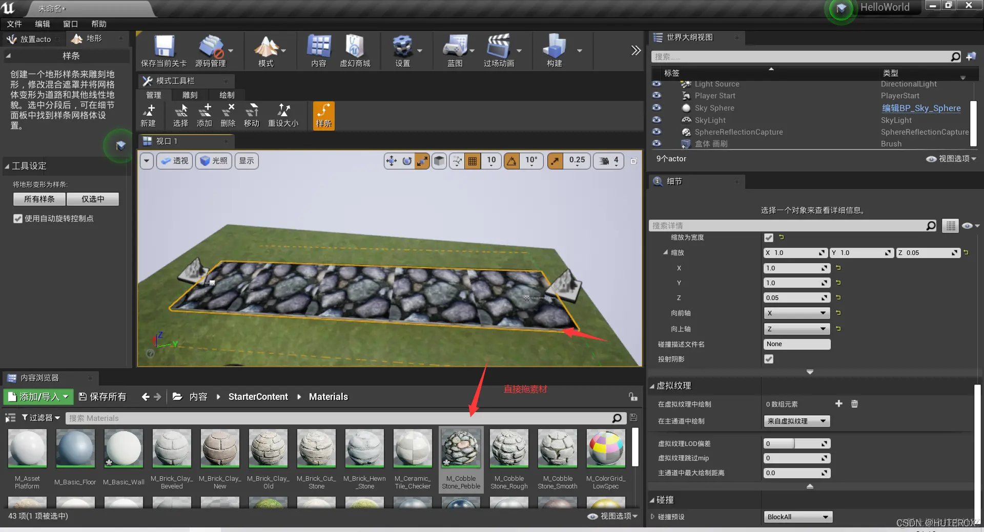Toggle surface snapping icon in viewport
This screenshot has height=532, width=984.
[457, 161]
